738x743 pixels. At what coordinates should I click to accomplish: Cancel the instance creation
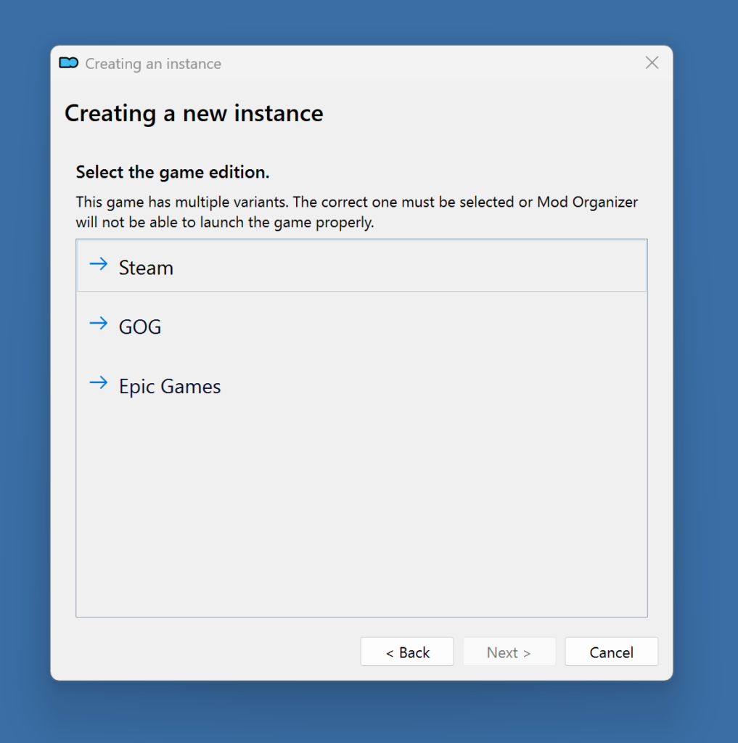611,652
